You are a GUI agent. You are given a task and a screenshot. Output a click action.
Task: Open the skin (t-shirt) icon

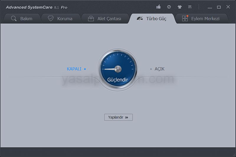(180, 7)
